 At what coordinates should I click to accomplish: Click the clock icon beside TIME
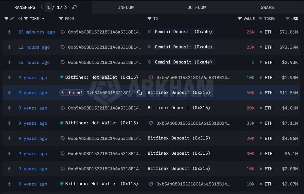point(20,18)
